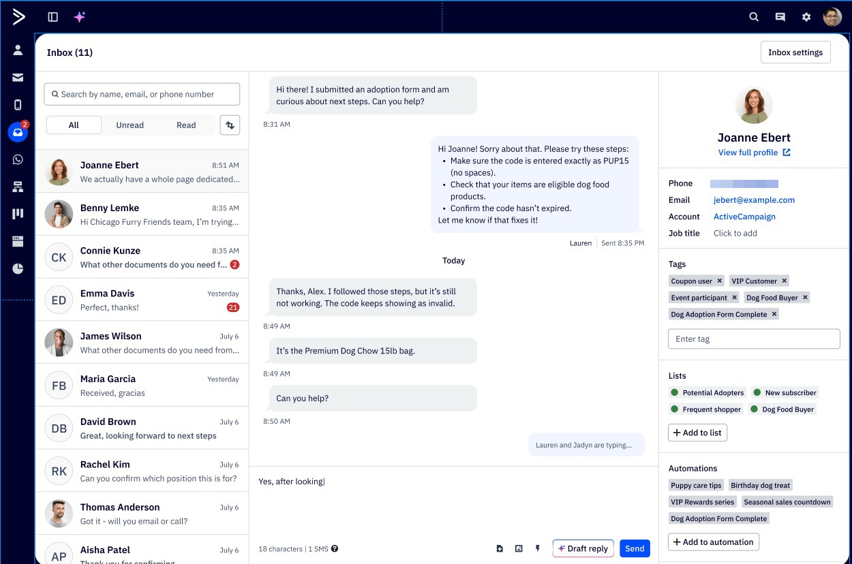Open Contacts from the left navigation

pyautogui.click(x=18, y=49)
